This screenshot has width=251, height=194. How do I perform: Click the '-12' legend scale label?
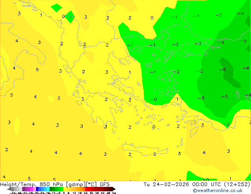click(x=53, y=193)
